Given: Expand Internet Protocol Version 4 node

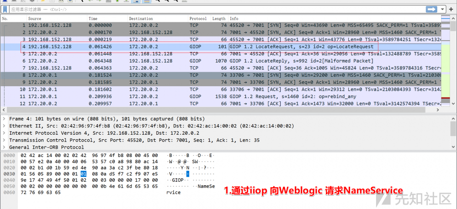Looking at the screenshot, I should click(4, 133).
